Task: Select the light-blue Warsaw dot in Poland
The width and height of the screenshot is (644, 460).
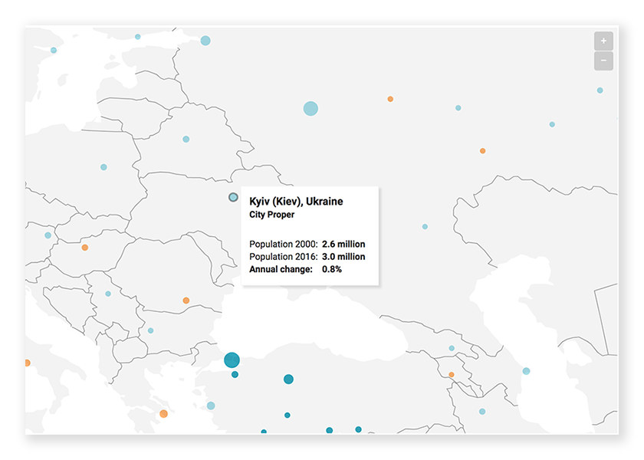Action: coord(103,167)
